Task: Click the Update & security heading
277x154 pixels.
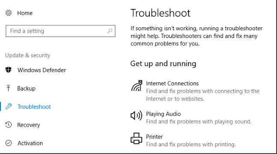Action: [x=28, y=55]
